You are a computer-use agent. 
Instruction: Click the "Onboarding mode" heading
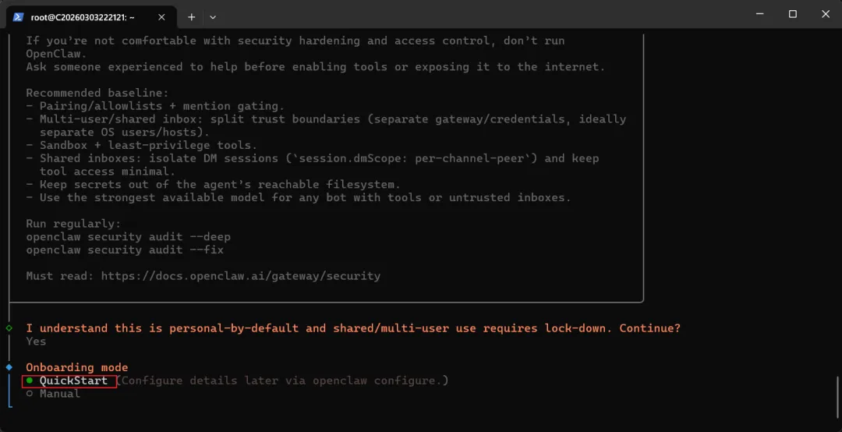pos(77,367)
